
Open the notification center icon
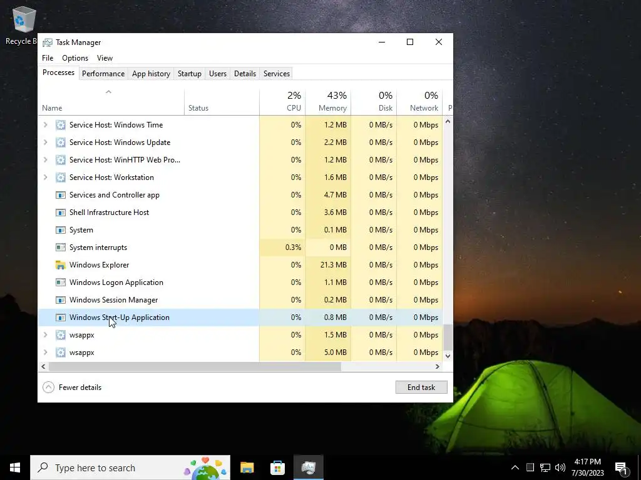tap(622, 469)
